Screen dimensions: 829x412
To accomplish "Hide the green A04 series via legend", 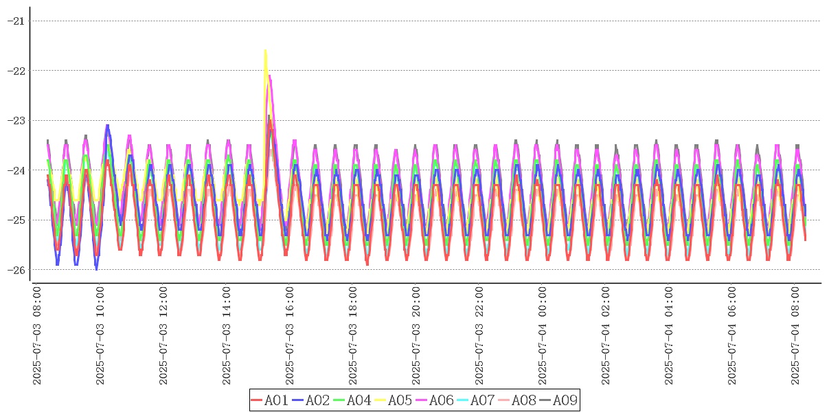I will (352, 400).
